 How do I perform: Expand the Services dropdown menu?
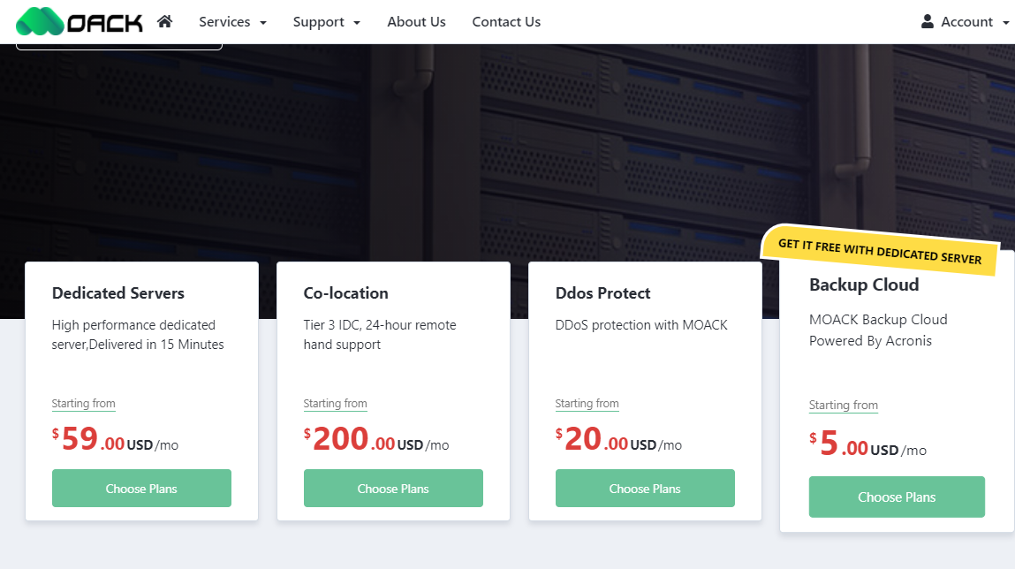click(x=232, y=22)
